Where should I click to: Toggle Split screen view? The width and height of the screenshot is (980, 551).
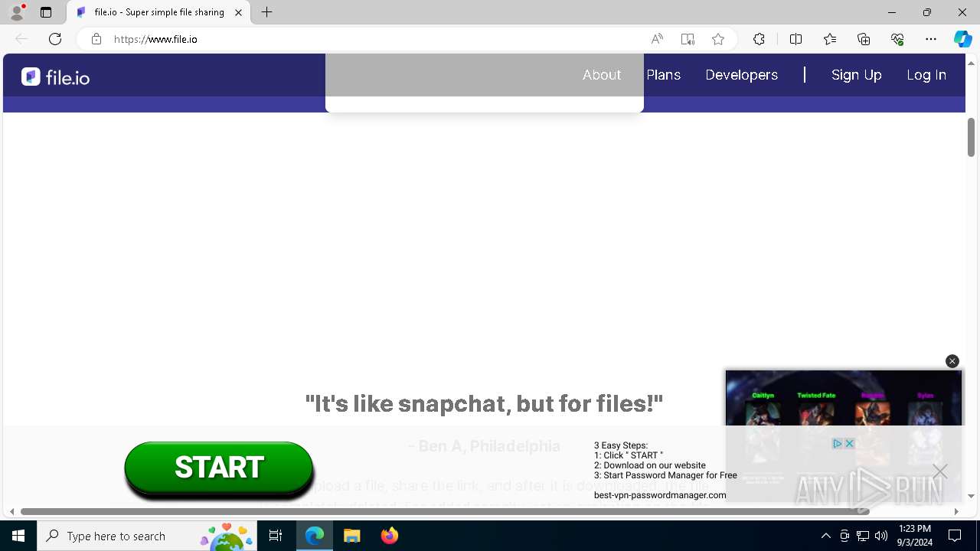(795, 39)
